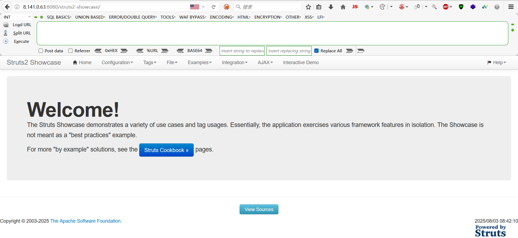Open the downloads arrow icon
The image size is (518, 238).
point(331,7)
